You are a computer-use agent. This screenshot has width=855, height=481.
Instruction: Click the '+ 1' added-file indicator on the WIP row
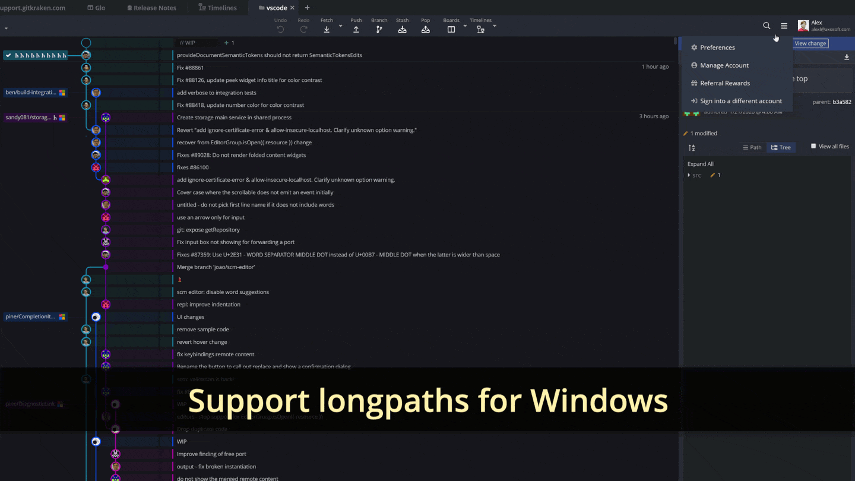229,43
